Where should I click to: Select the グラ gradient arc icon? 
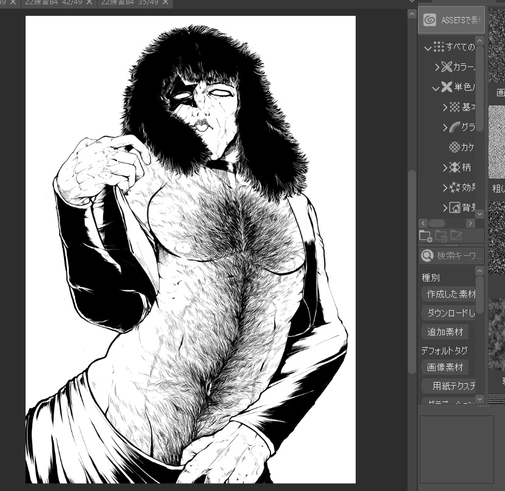pos(454,127)
